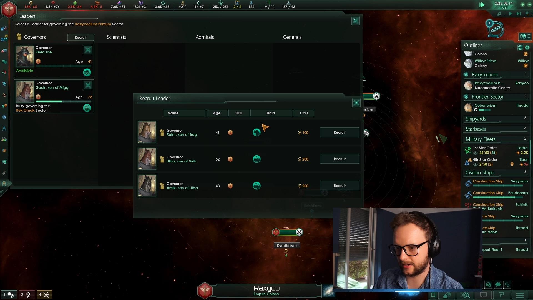Sort recruits by Age column
This screenshot has height=300, width=533.
click(x=217, y=113)
